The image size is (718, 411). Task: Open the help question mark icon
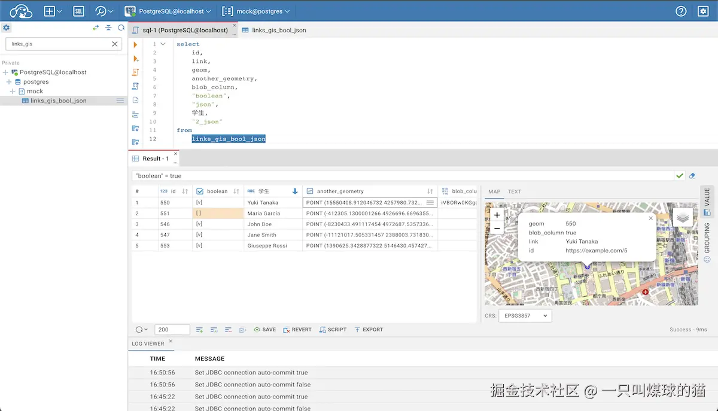681,11
